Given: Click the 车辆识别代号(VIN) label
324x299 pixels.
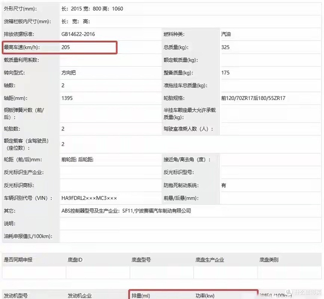Looking at the screenshot, I should click(x=28, y=198).
